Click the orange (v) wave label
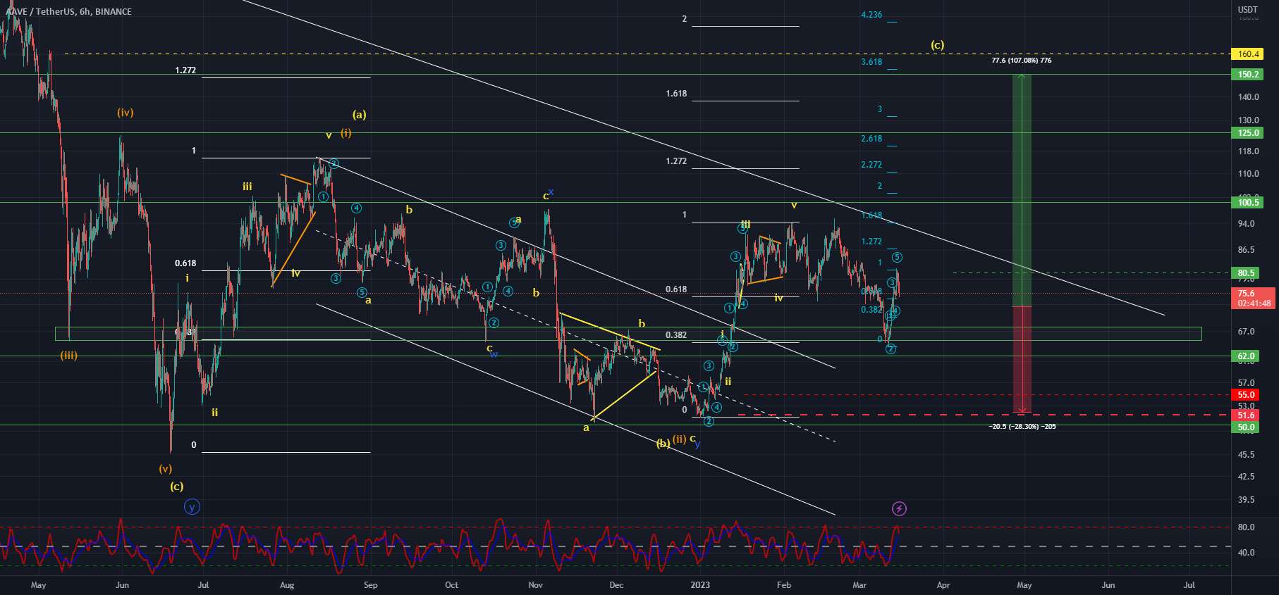Image resolution: width=1279 pixels, height=595 pixels. [x=165, y=468]
